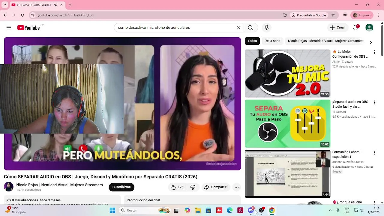Select the Todos filter chip
The height and width of the screenshot is (216, 384).
[252, 41]
